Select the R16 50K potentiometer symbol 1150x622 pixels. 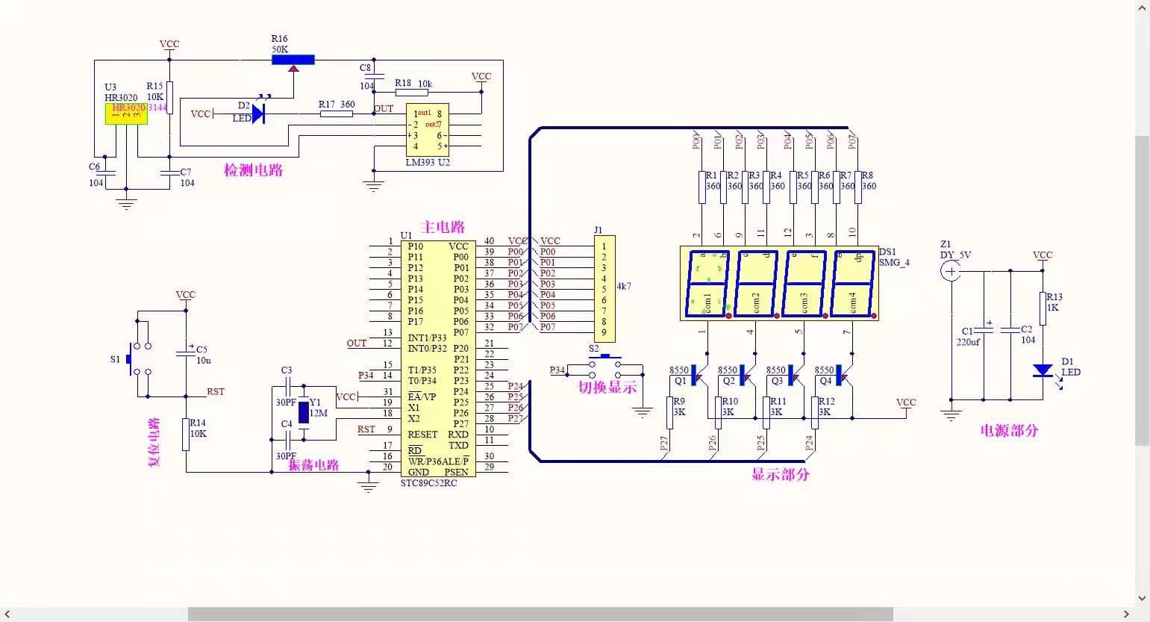coord(293,60)
